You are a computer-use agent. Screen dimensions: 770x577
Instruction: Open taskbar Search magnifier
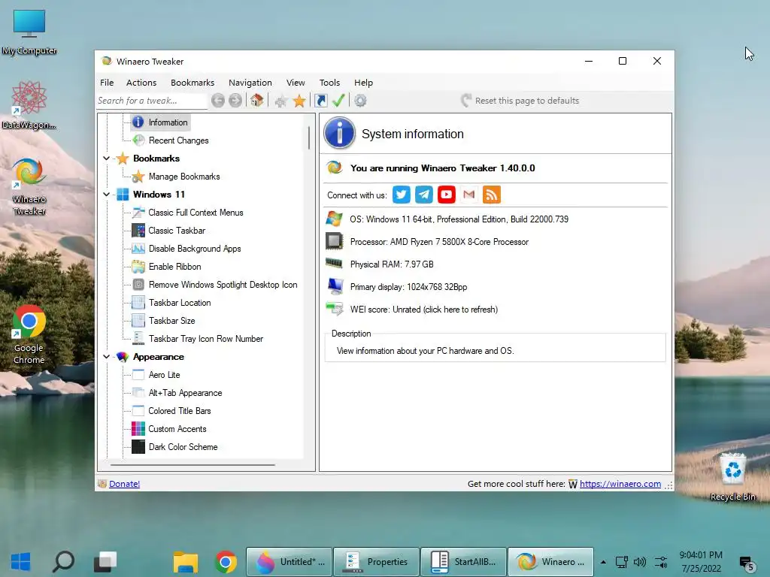click(63, 562)
